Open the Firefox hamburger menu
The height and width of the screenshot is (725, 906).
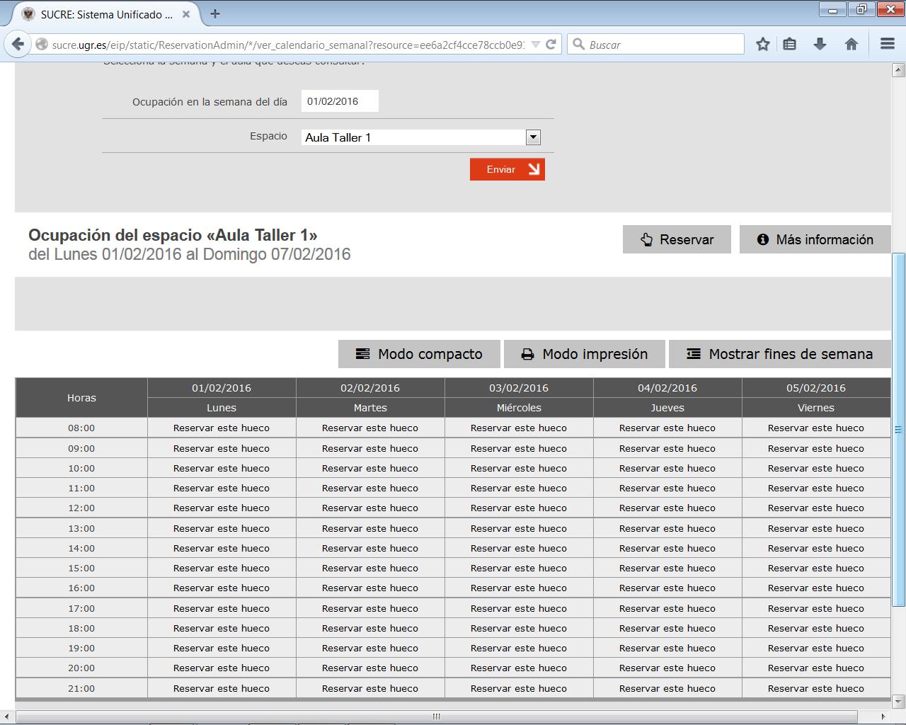[x=887, y=44]
